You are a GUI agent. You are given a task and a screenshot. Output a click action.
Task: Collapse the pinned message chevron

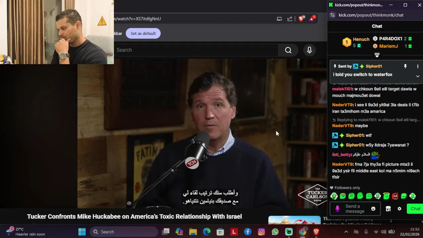pyautogui.click(x=418, y=76)
